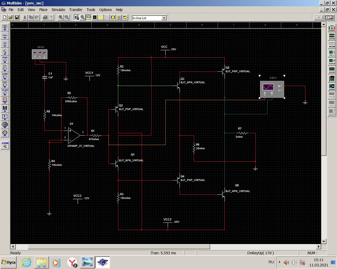Viewport: 337px width, 269px height.
Task: Open the Analog ANA component bin
Action: [x=5, y=60]
